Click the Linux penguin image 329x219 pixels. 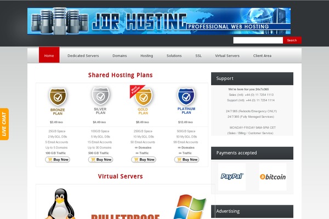tap(60, 204)
